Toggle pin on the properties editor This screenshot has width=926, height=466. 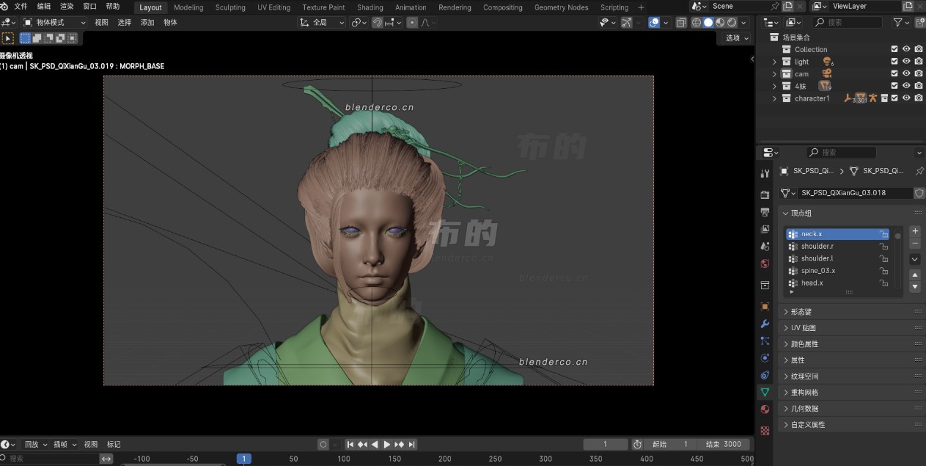(920, 171)
